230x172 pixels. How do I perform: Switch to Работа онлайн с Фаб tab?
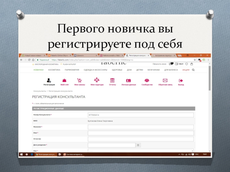111,56
